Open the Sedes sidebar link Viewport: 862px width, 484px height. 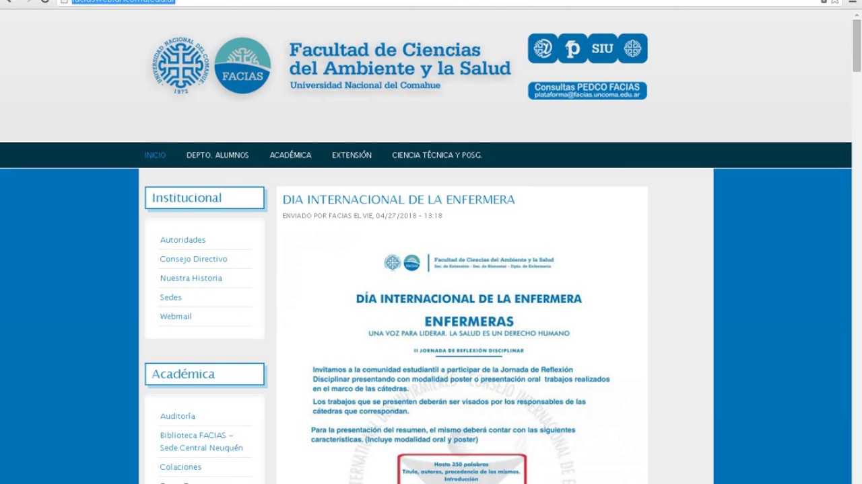pyautogui.click(x=170, y=297)
